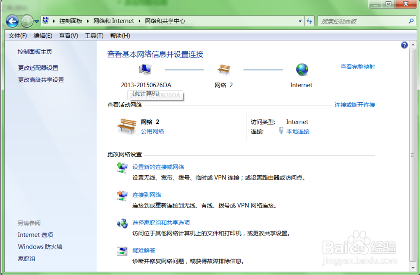This screenshot has width=420, height=275.
Task: Select the 网络 2 bench icon
Action: [224, 69]
